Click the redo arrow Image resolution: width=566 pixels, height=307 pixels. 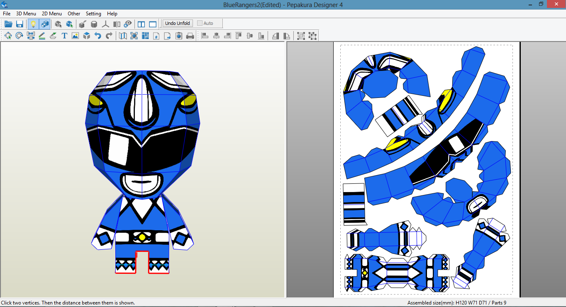click(x=109, y=36)
